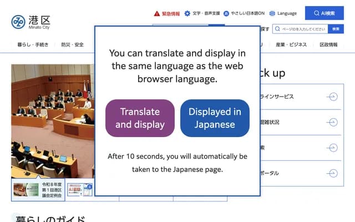This screenshot has height=222, width=355.
Task: Select 区政情報 in navigation bar
Action: (328, 44)
